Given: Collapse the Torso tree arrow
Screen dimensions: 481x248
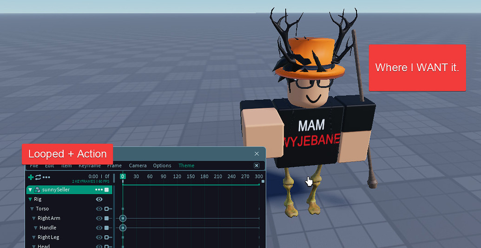Looking at the screenshot, I should click(x=32, y=209).
